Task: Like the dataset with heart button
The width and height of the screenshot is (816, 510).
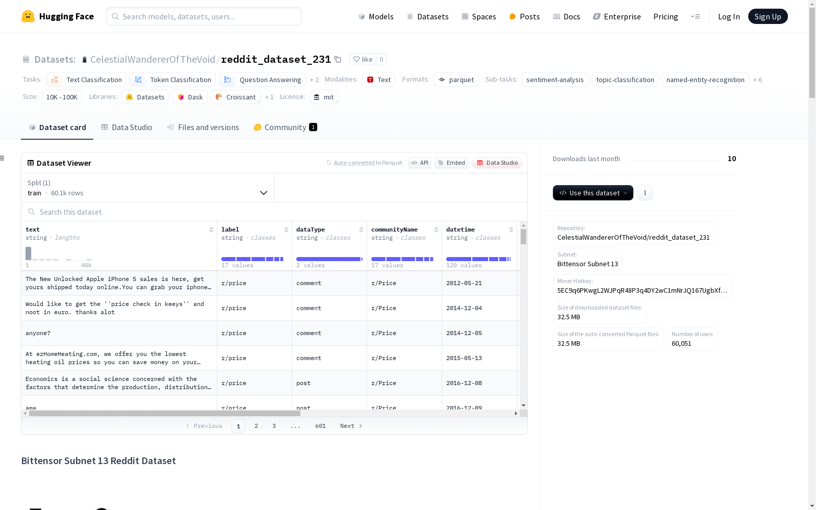Action: pyautogui.click(x=363, y=59)
